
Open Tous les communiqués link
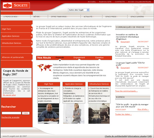(x=126, y=91)
